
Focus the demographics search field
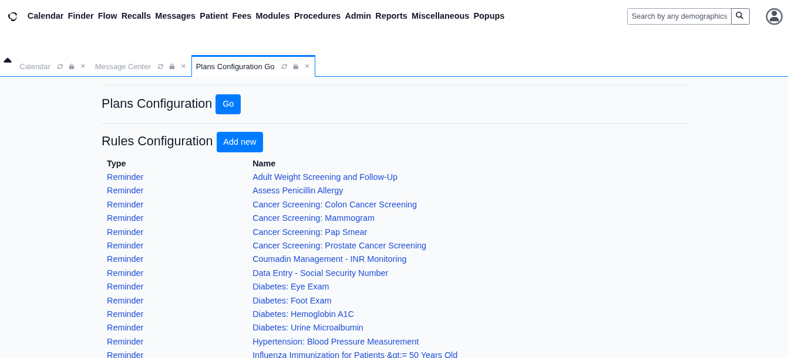point(679,16)
